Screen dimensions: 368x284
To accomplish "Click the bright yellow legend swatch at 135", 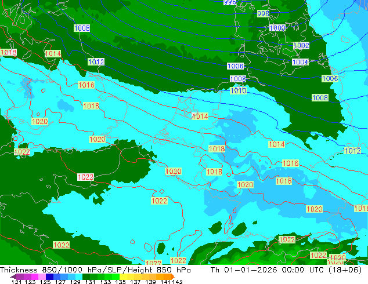I will (123, 276).
